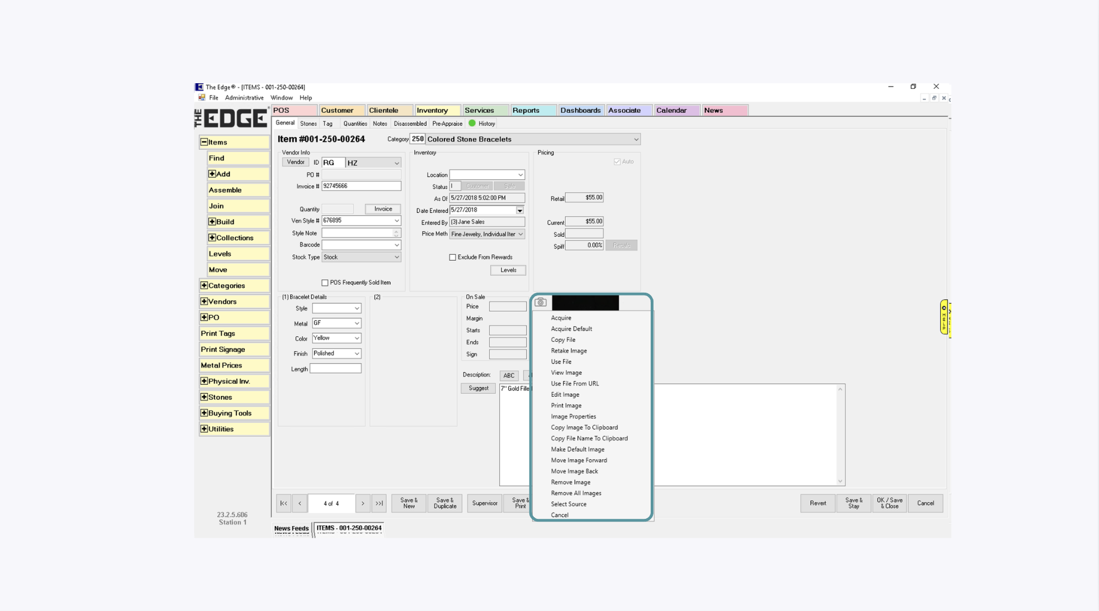Screen dimensions: 1099x611
Task: Open the Inventory main tab
Action: click(437, 111)
